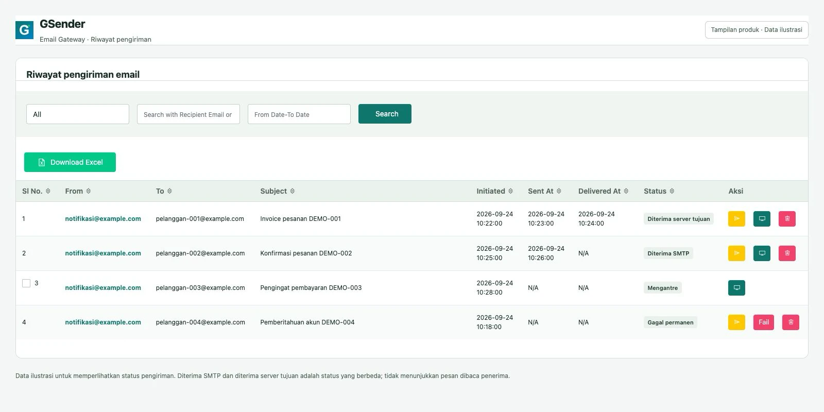Viewport: 824px width, 412px height.
Task: Delete the Konfirmasi pesanan DEMO-002 email
Action: pyautogui.click(x=787, y=253)
